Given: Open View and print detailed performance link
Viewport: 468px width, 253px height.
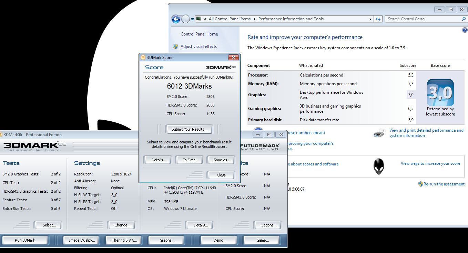Looking at the screenshot, I should (x=426, y=133).
